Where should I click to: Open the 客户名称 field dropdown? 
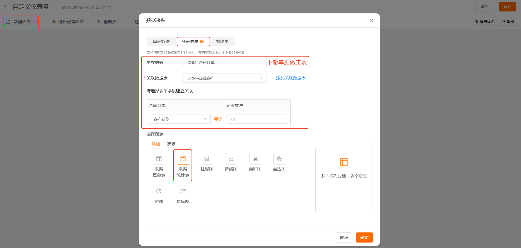[180, 119]
